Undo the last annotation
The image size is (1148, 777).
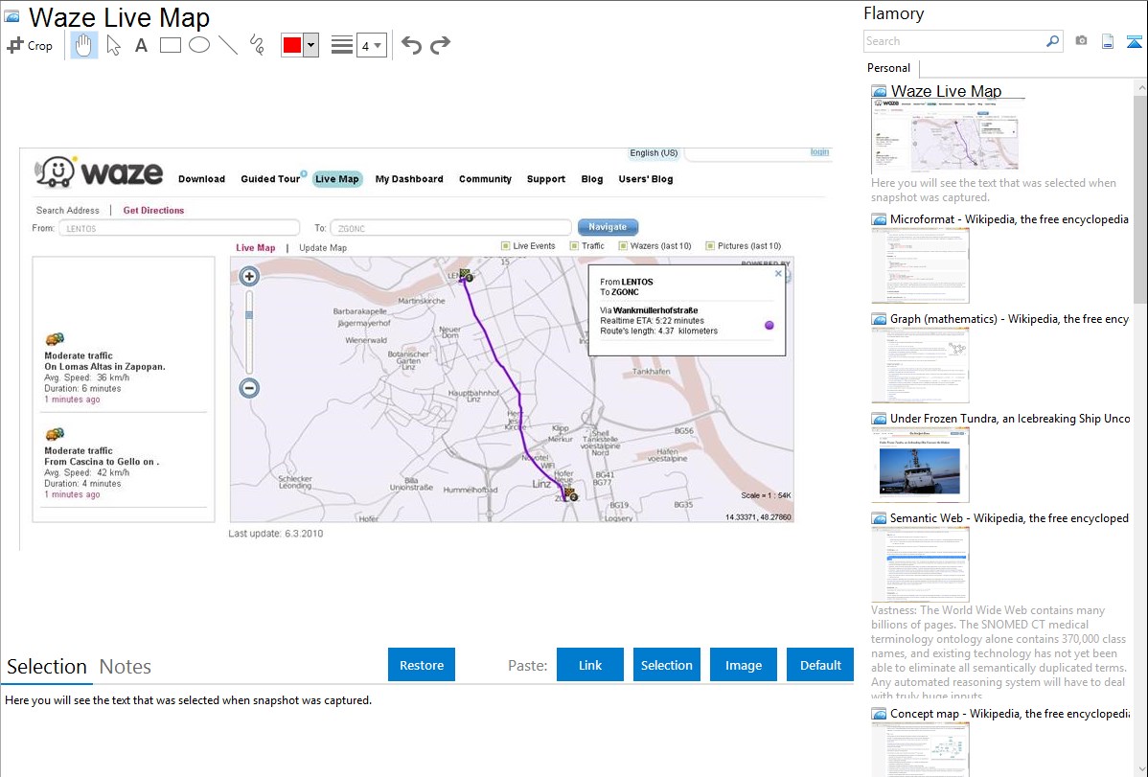click(x=411, y=45)
